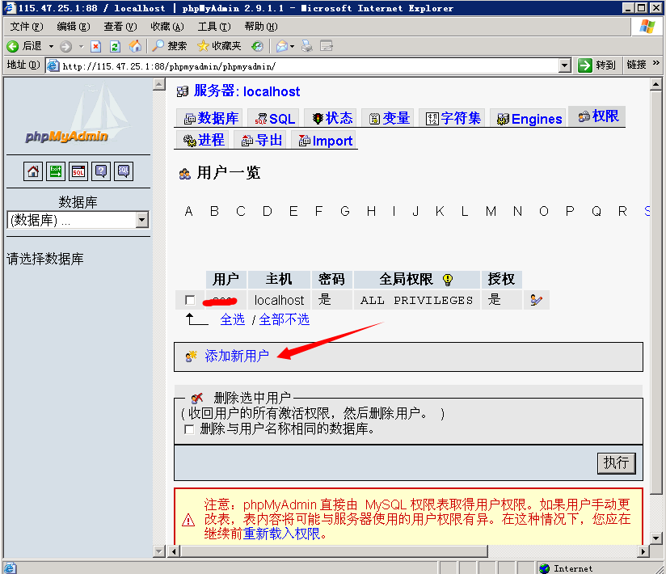Open IE Favorites star button

coord(219,46)
